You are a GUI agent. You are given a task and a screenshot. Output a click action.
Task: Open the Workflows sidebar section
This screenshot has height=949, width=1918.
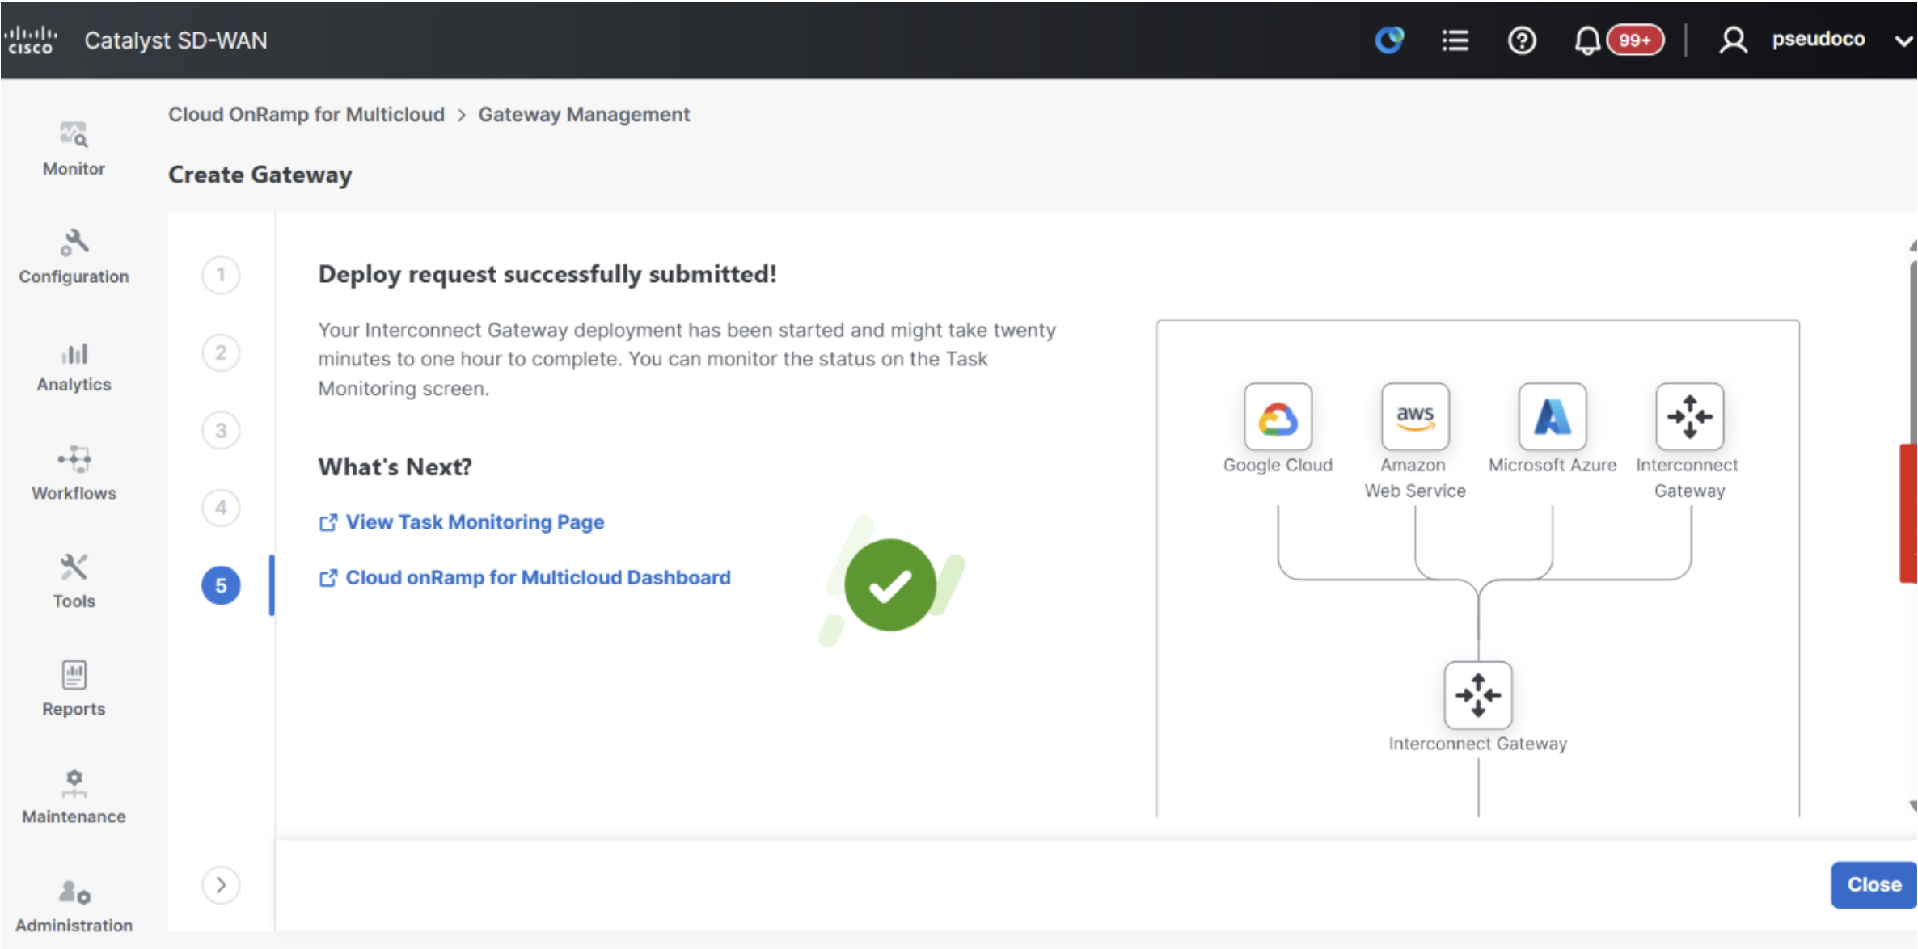74,474
